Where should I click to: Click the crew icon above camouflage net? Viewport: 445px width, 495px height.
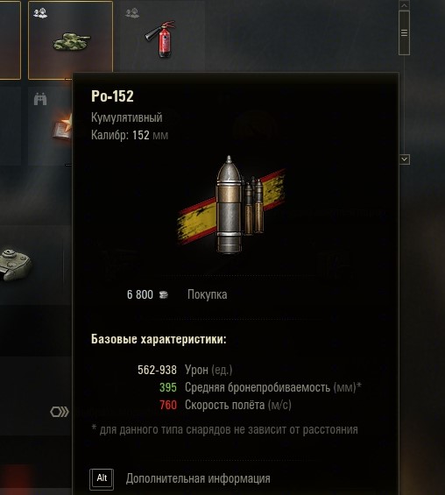(40, 13)
